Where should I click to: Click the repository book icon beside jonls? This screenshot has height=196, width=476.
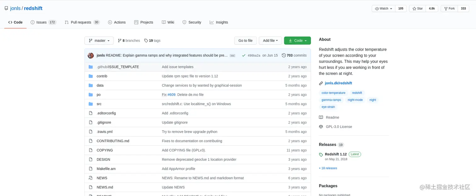pyautogui.click(x=6, y=8)
